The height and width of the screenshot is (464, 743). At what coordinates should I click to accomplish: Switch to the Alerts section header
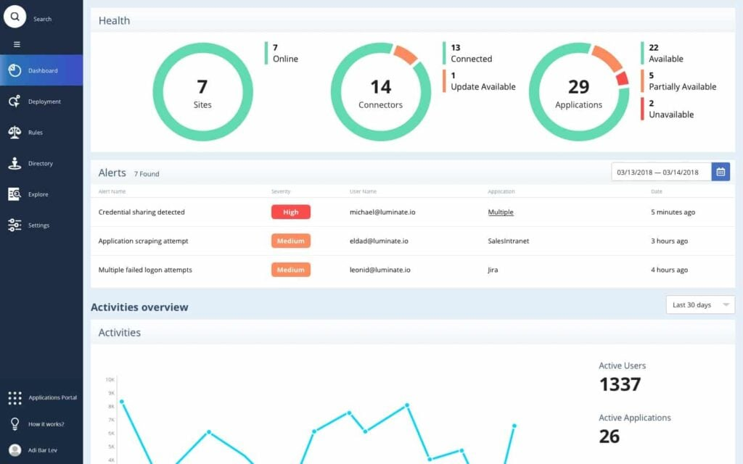tap(111, 173)
